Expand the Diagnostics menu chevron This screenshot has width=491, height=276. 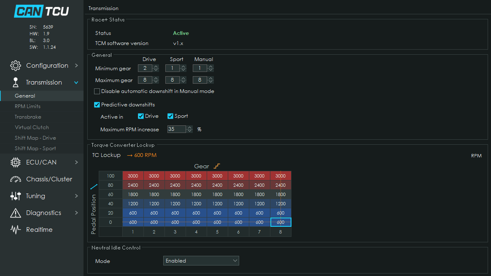76,213
